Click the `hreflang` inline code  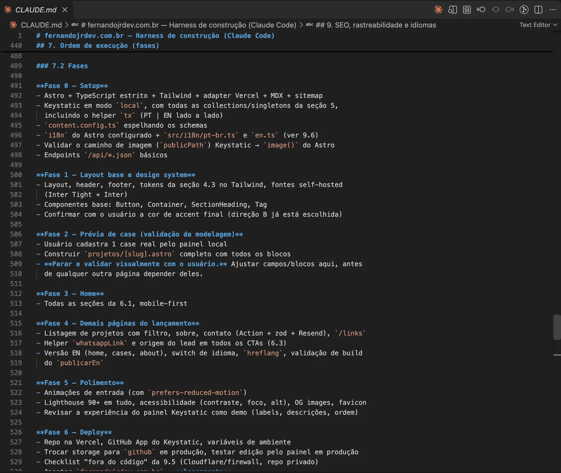(263, 353)
